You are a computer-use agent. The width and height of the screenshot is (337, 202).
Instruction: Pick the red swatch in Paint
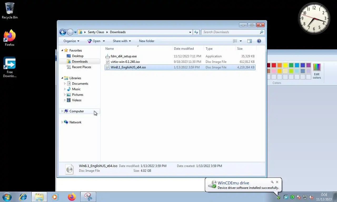(x=274, y=65)
